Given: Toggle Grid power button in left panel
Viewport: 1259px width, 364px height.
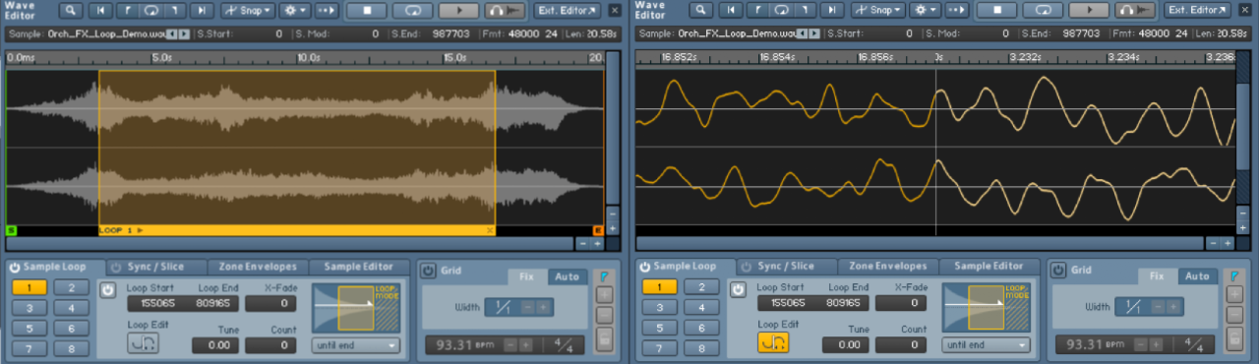Looking at the screenshot, I should pos(428,270).
